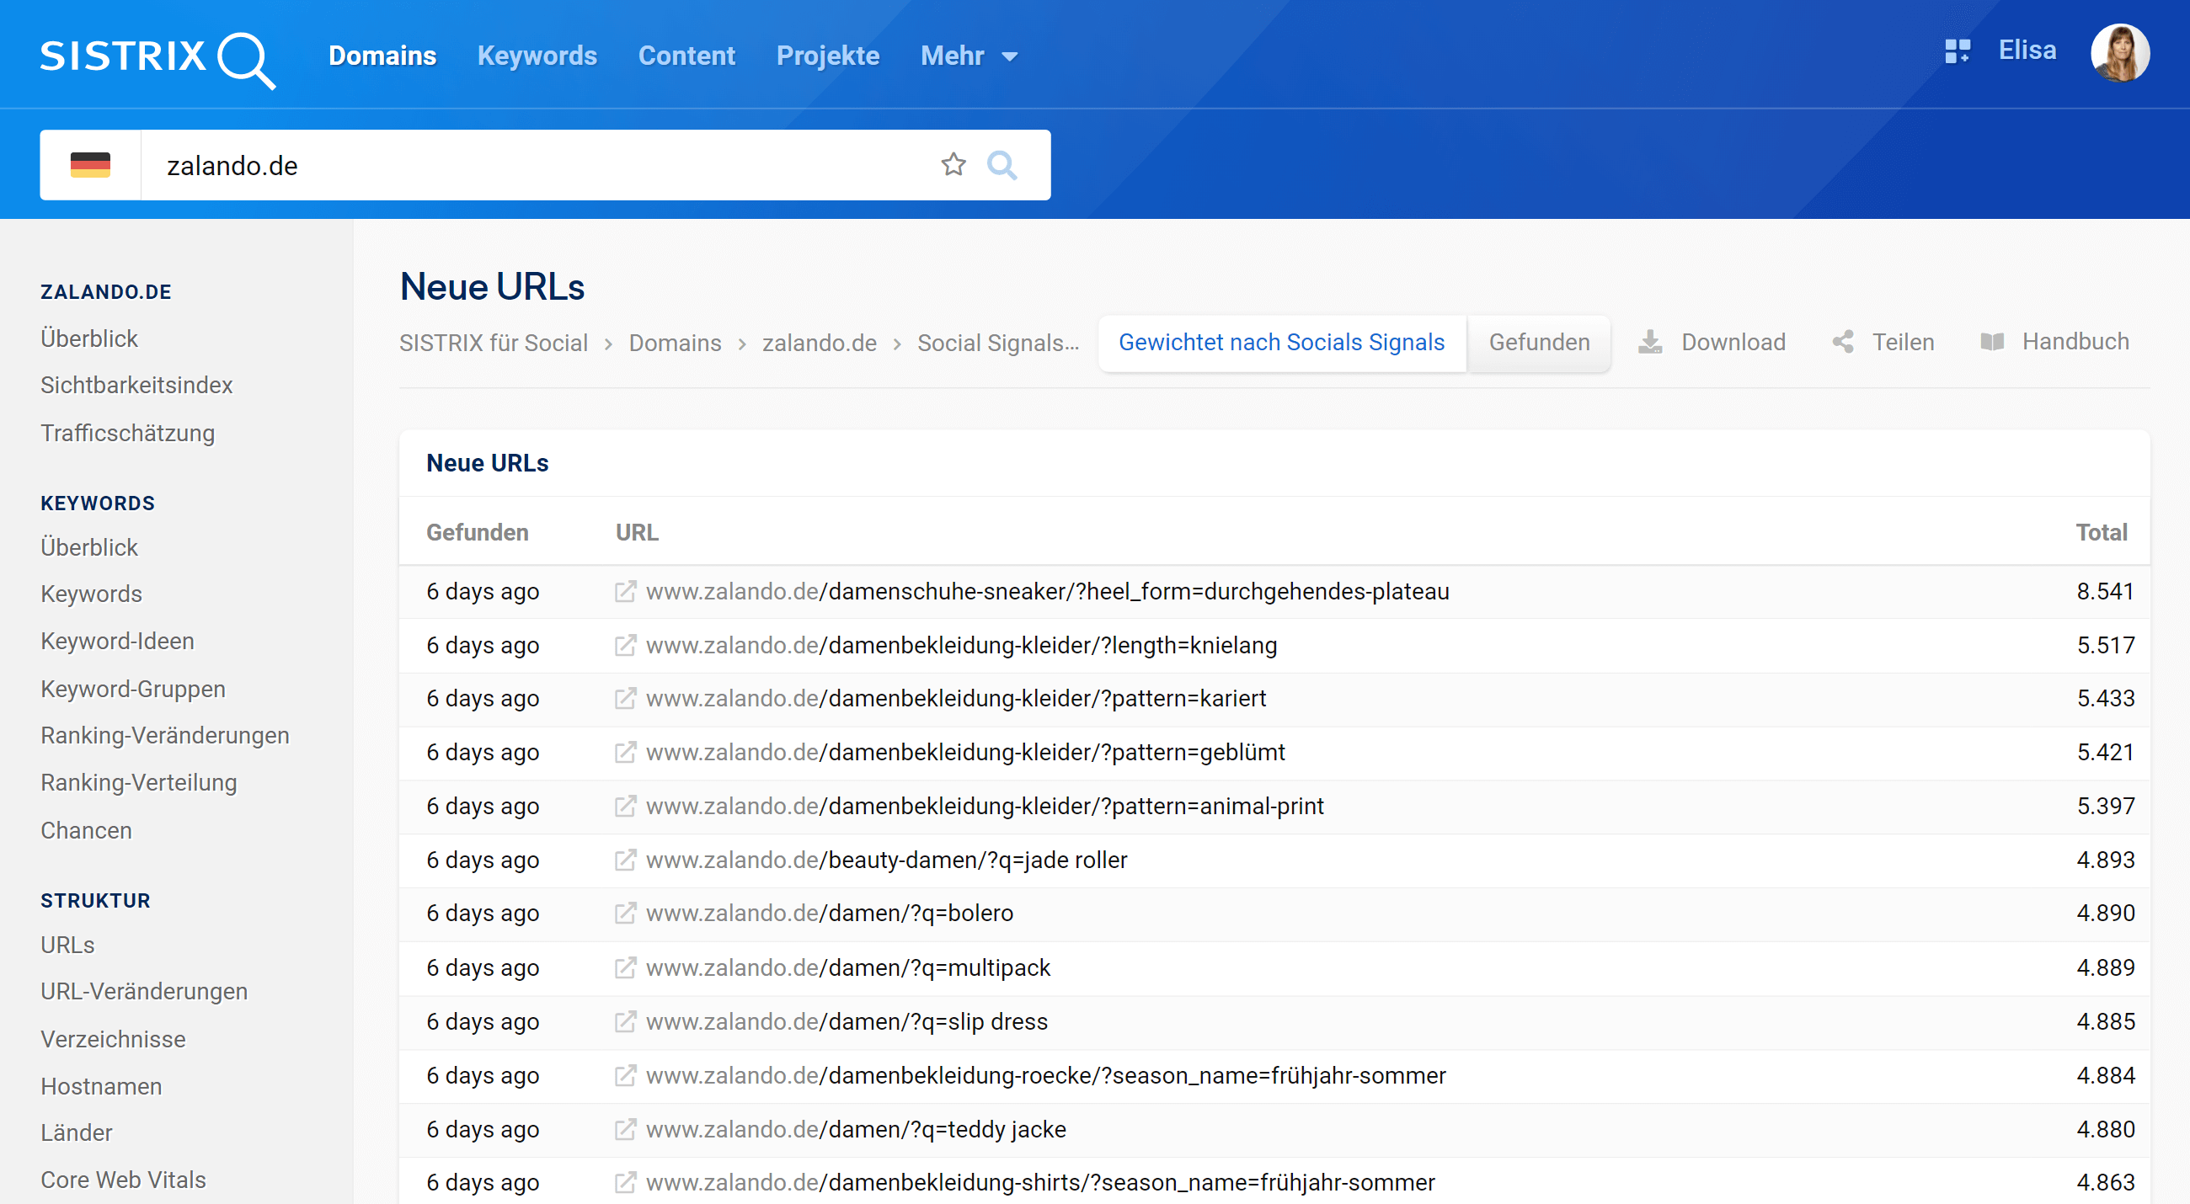Switch sorting to Gefunden
This screenshot has width=2190, height=1204.
click(x=1538, y=342)
